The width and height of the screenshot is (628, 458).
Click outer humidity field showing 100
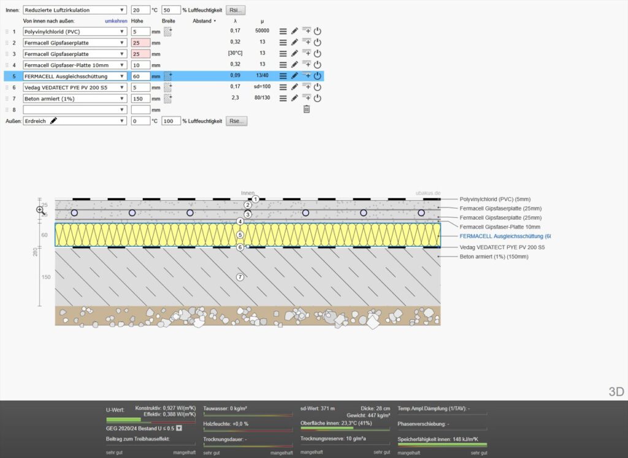tap(171, 121)
